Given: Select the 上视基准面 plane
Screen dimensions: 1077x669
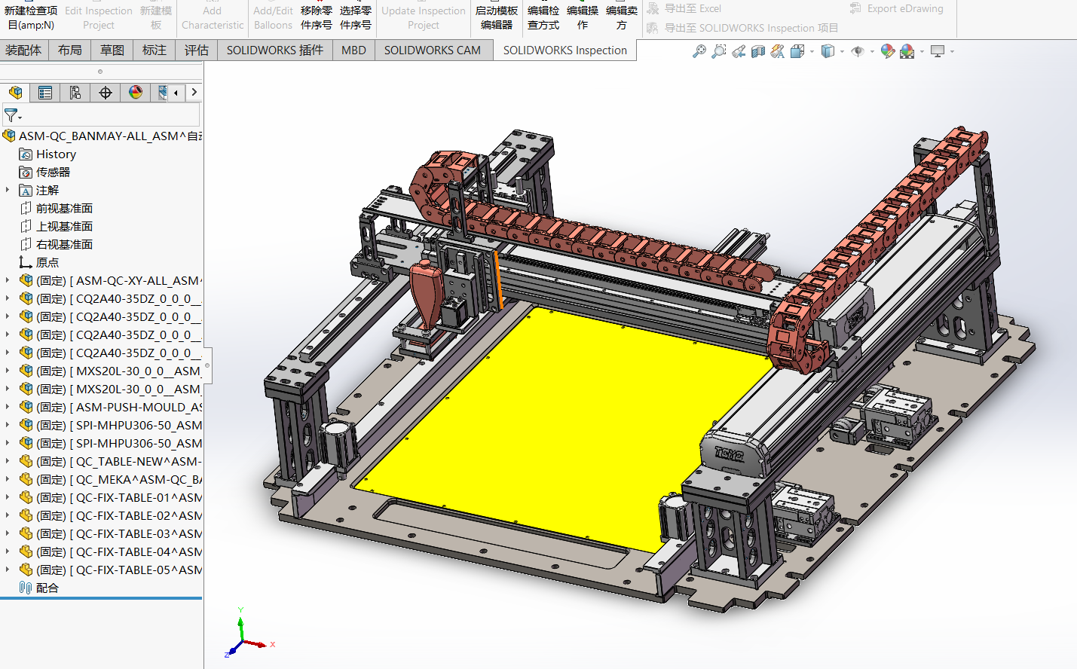Looking at the screenshot, I should (x=56, y=227).
